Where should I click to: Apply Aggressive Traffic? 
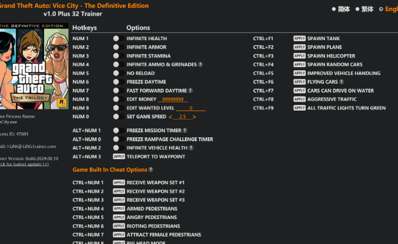click(300, 99)
